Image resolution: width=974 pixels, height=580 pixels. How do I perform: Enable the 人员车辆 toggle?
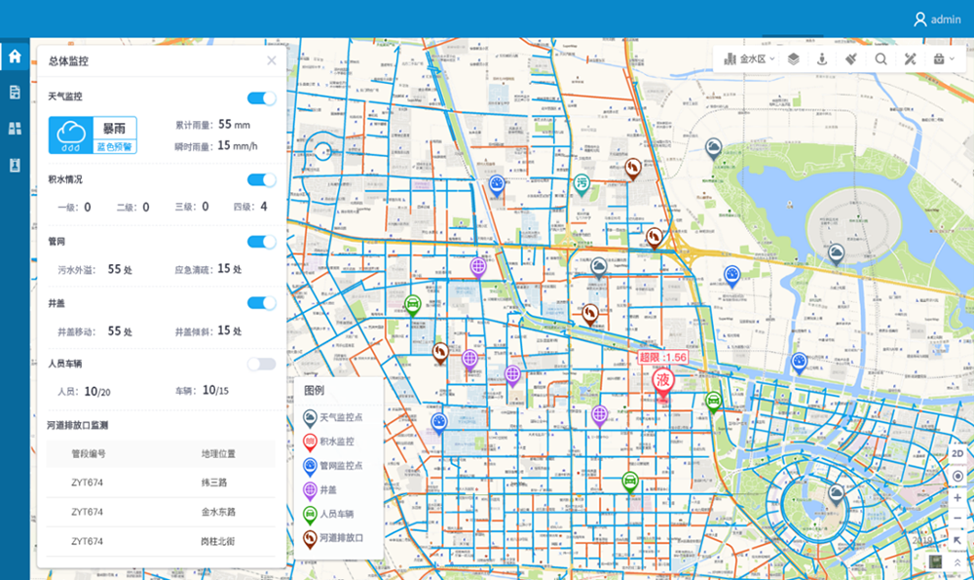(261, 365)
